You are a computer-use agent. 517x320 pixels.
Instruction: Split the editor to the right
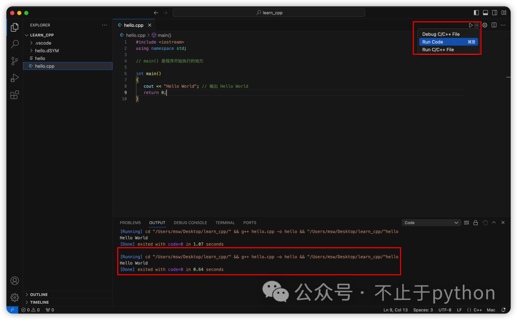494,25
